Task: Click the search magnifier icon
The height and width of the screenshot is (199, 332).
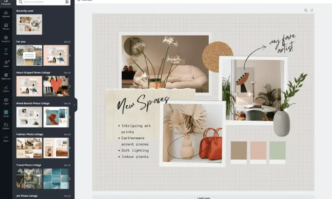Action: click(x=20, y=2)
